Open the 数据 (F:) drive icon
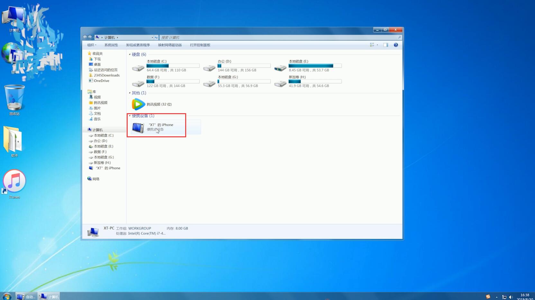This screenshot has width=535, height=300. point(138,83)
